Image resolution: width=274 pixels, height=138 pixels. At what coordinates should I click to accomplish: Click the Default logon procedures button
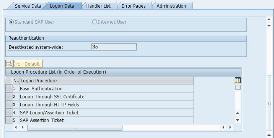28,64
